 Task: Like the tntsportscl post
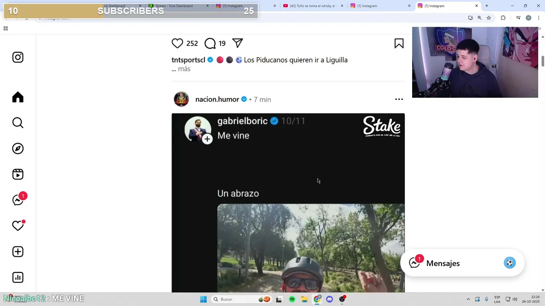tap(177, 43)
